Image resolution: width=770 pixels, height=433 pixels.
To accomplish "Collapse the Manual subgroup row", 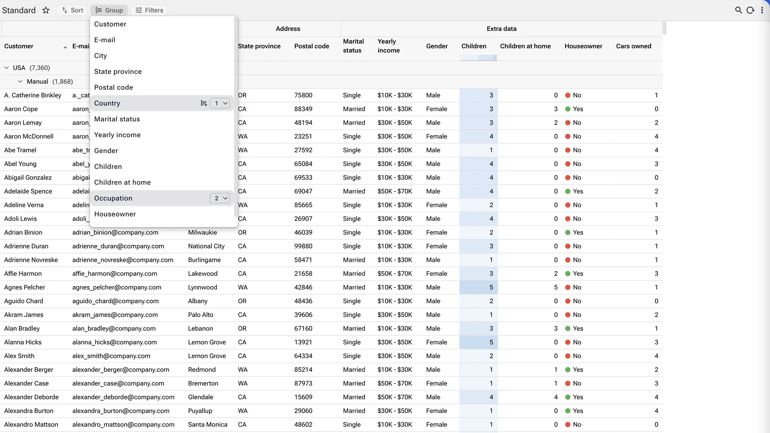I will tap(20, 81).
